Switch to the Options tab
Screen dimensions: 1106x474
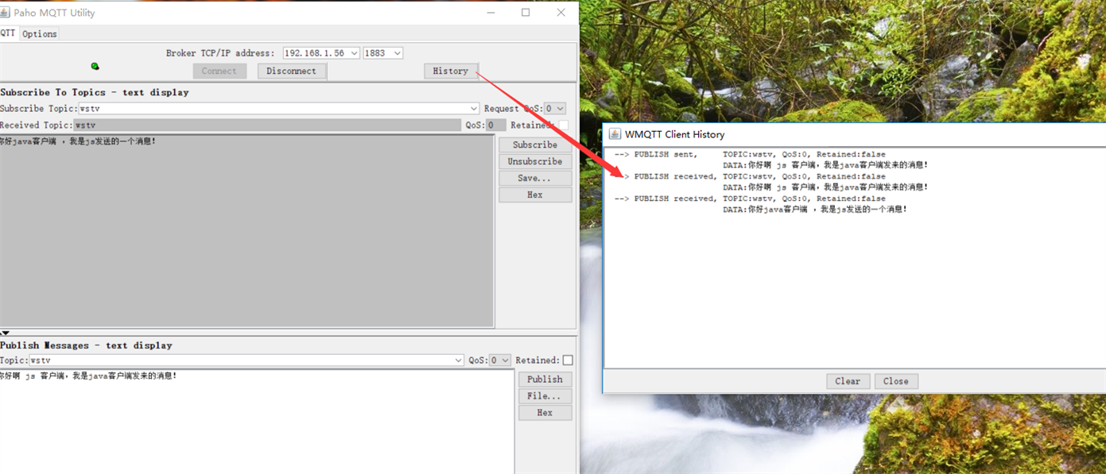39,34
